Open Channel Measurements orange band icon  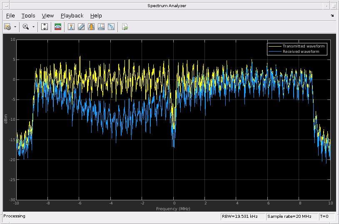[91, 27]
